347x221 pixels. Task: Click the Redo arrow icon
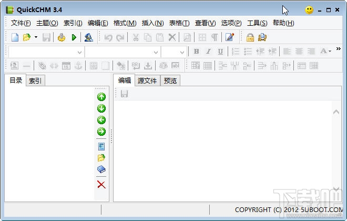pos(120,38)
